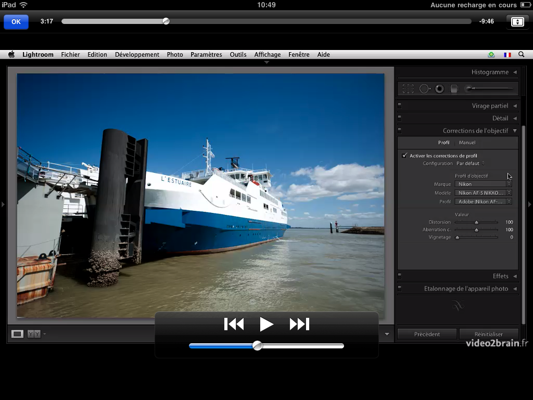533x400 pixels.
Task: Select the red eye correction tool icon
Action: tap(439, 89)
